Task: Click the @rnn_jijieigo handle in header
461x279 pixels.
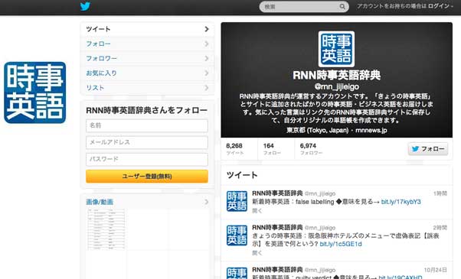Action: tap(337, 87)
